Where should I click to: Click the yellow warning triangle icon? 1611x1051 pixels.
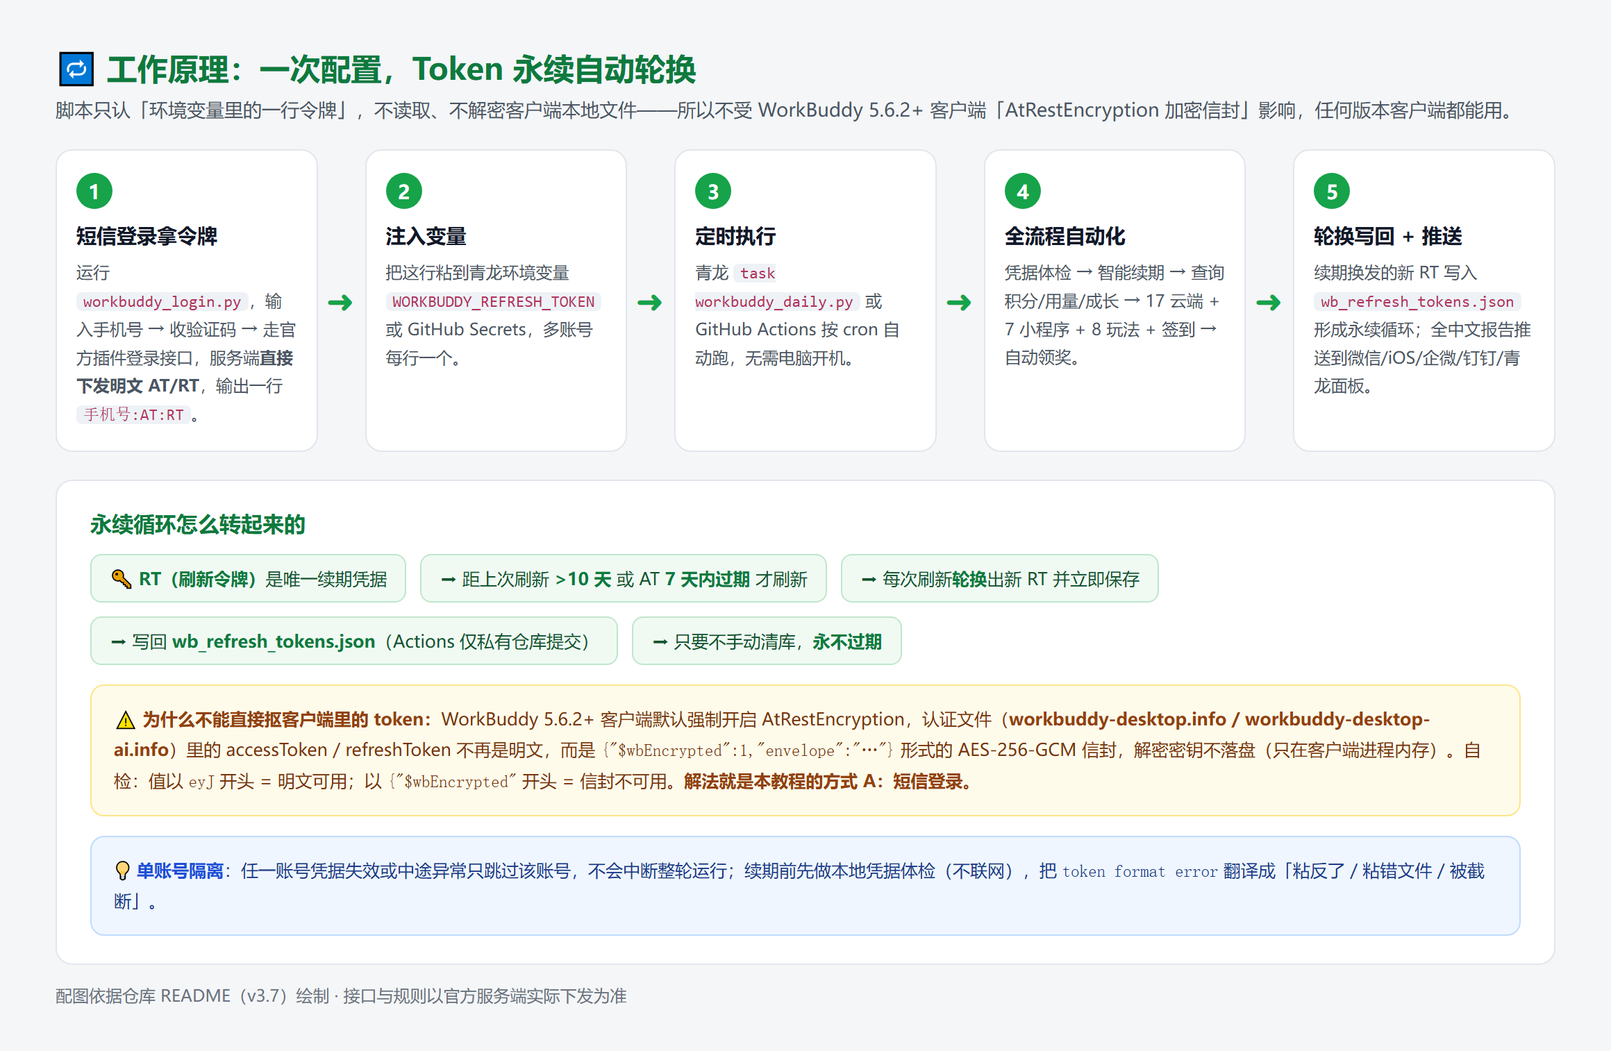coord(126,720)
